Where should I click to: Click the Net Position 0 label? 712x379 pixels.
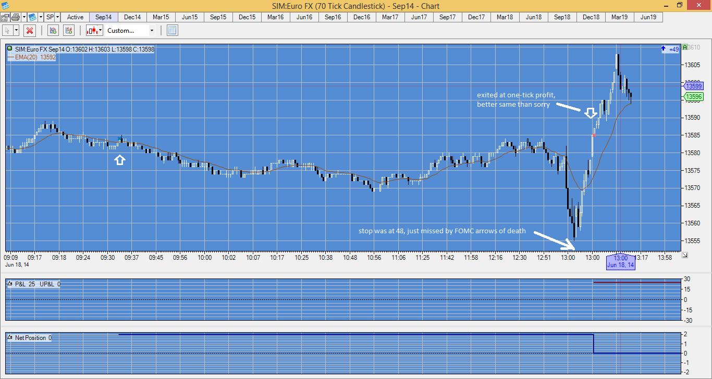[33, 338]
